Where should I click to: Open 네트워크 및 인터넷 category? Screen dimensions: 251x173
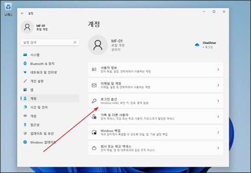(x=50, y=72)
